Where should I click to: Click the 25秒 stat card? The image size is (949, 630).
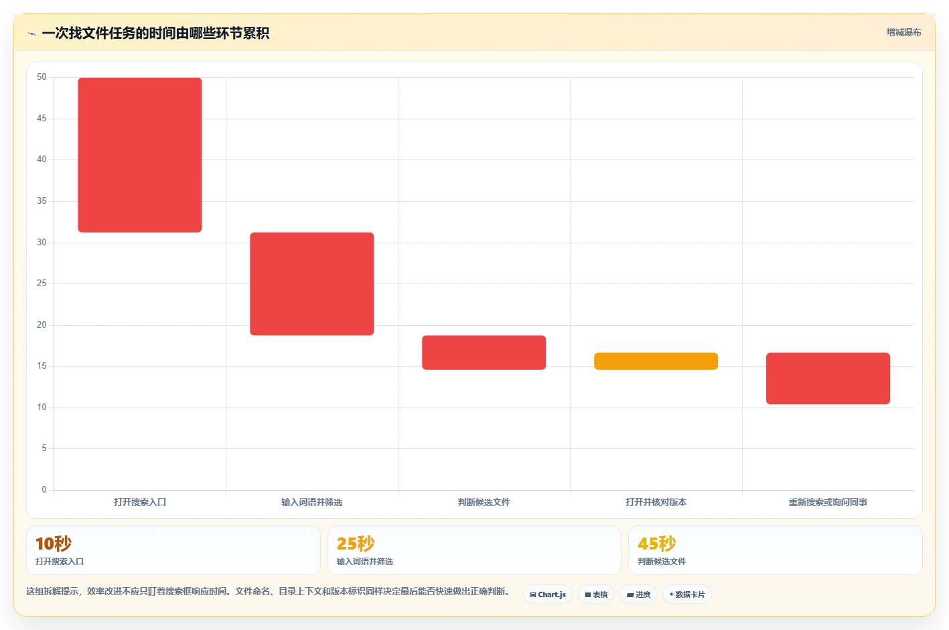coord(474,550)
